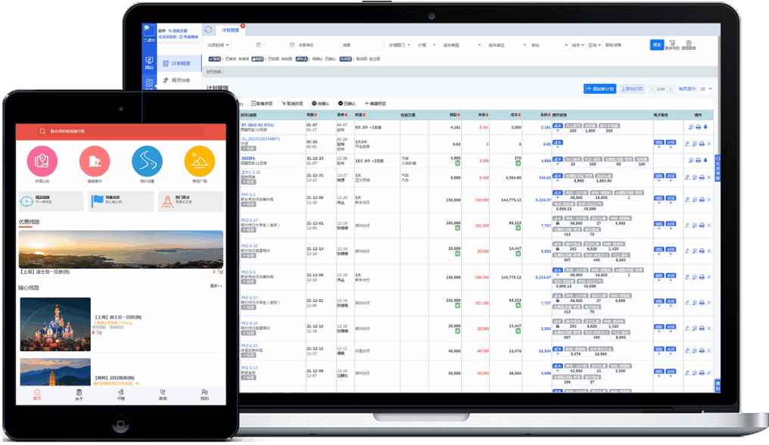The width and height of the screenshot is (769, 445).
Task: Expand the 计调部门 dropdown
Action: [399, 45]
